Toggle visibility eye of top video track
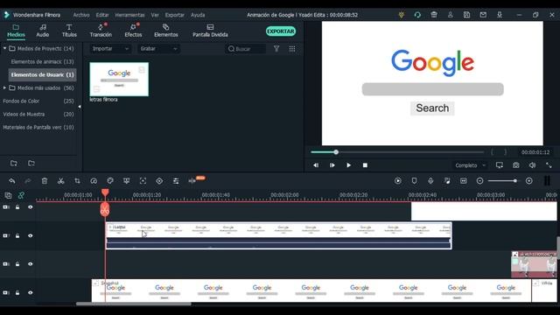This screenshot has width=560, height=315. point(31,207)
